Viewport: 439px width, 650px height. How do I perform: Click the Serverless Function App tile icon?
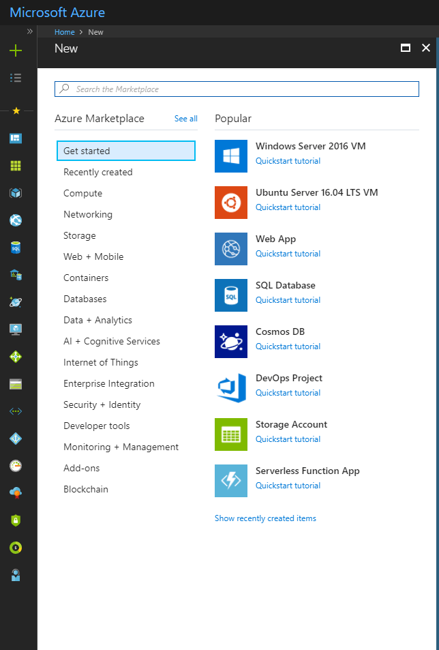(231, 481)
